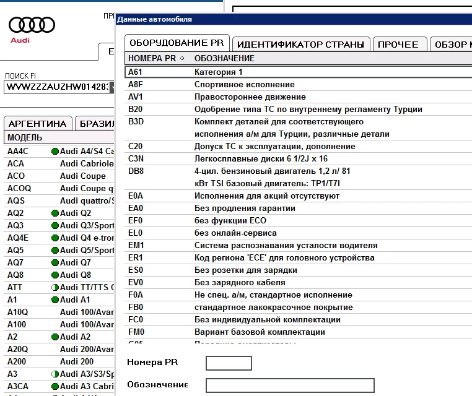Click the green status dot for Audi Q3
This screenshot has width=472, height=396.
pos(55,225)
